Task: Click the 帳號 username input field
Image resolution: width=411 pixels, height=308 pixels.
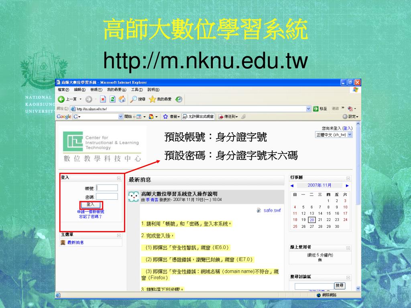Action: click(x=107, y=188)
